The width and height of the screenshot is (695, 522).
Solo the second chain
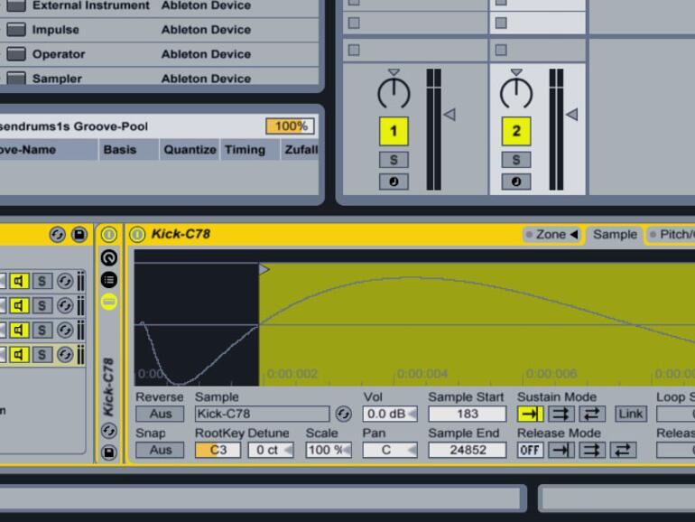[42, 305]
